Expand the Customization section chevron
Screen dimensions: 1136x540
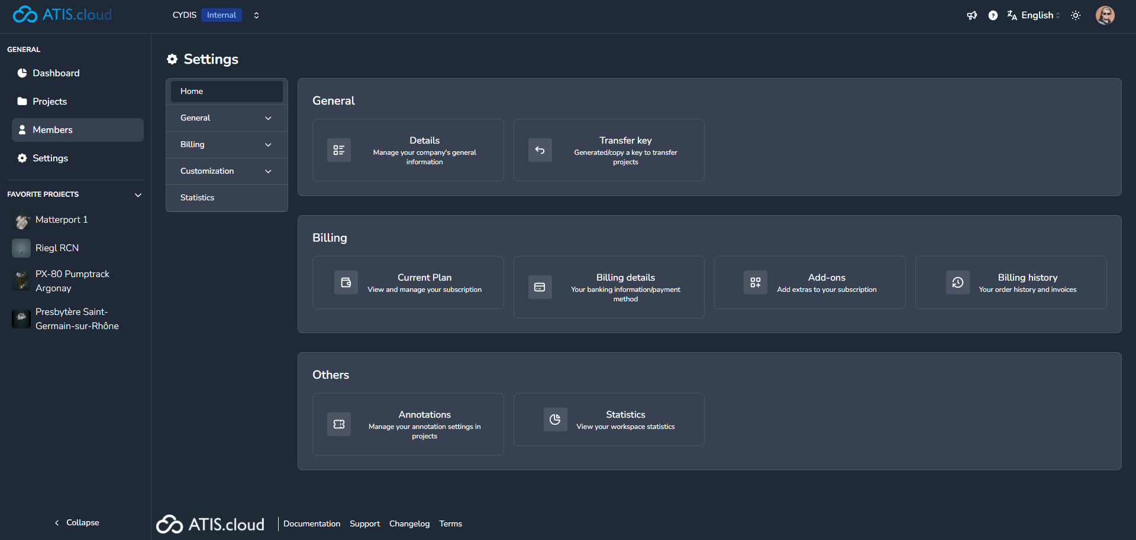click(x=268, y=171)
